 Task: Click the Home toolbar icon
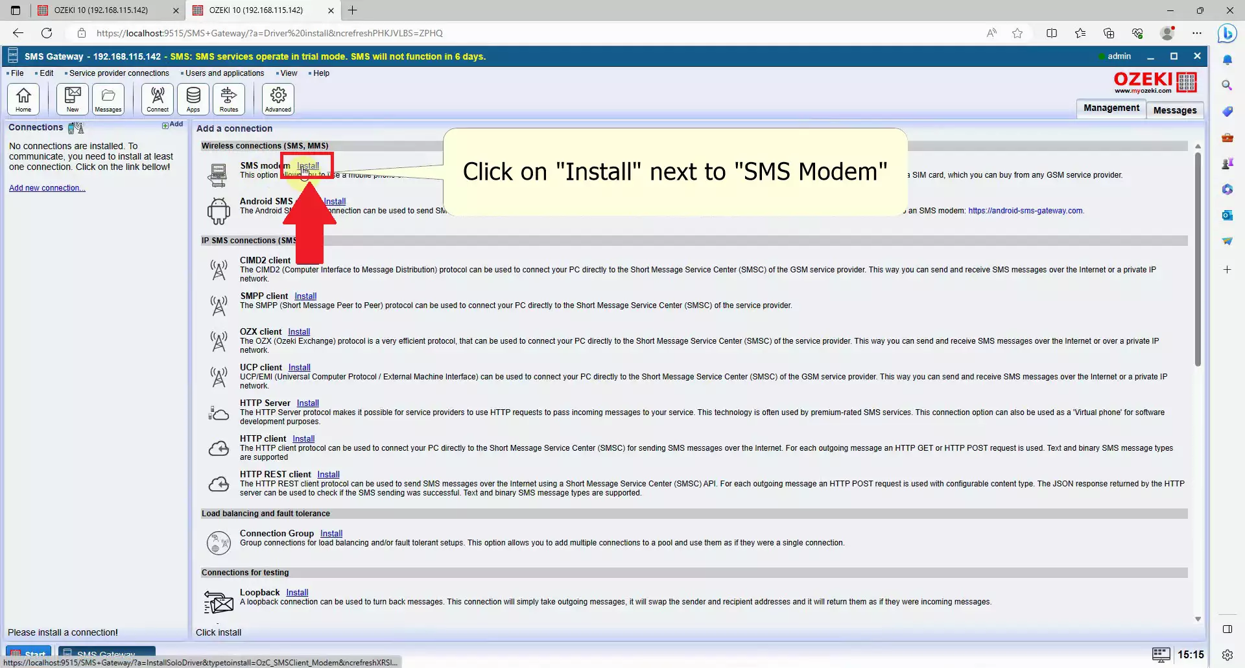point(23,99)
